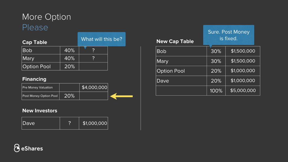
Task: Click Dave's question mark in New Investors
Action: tap(69, 123)
